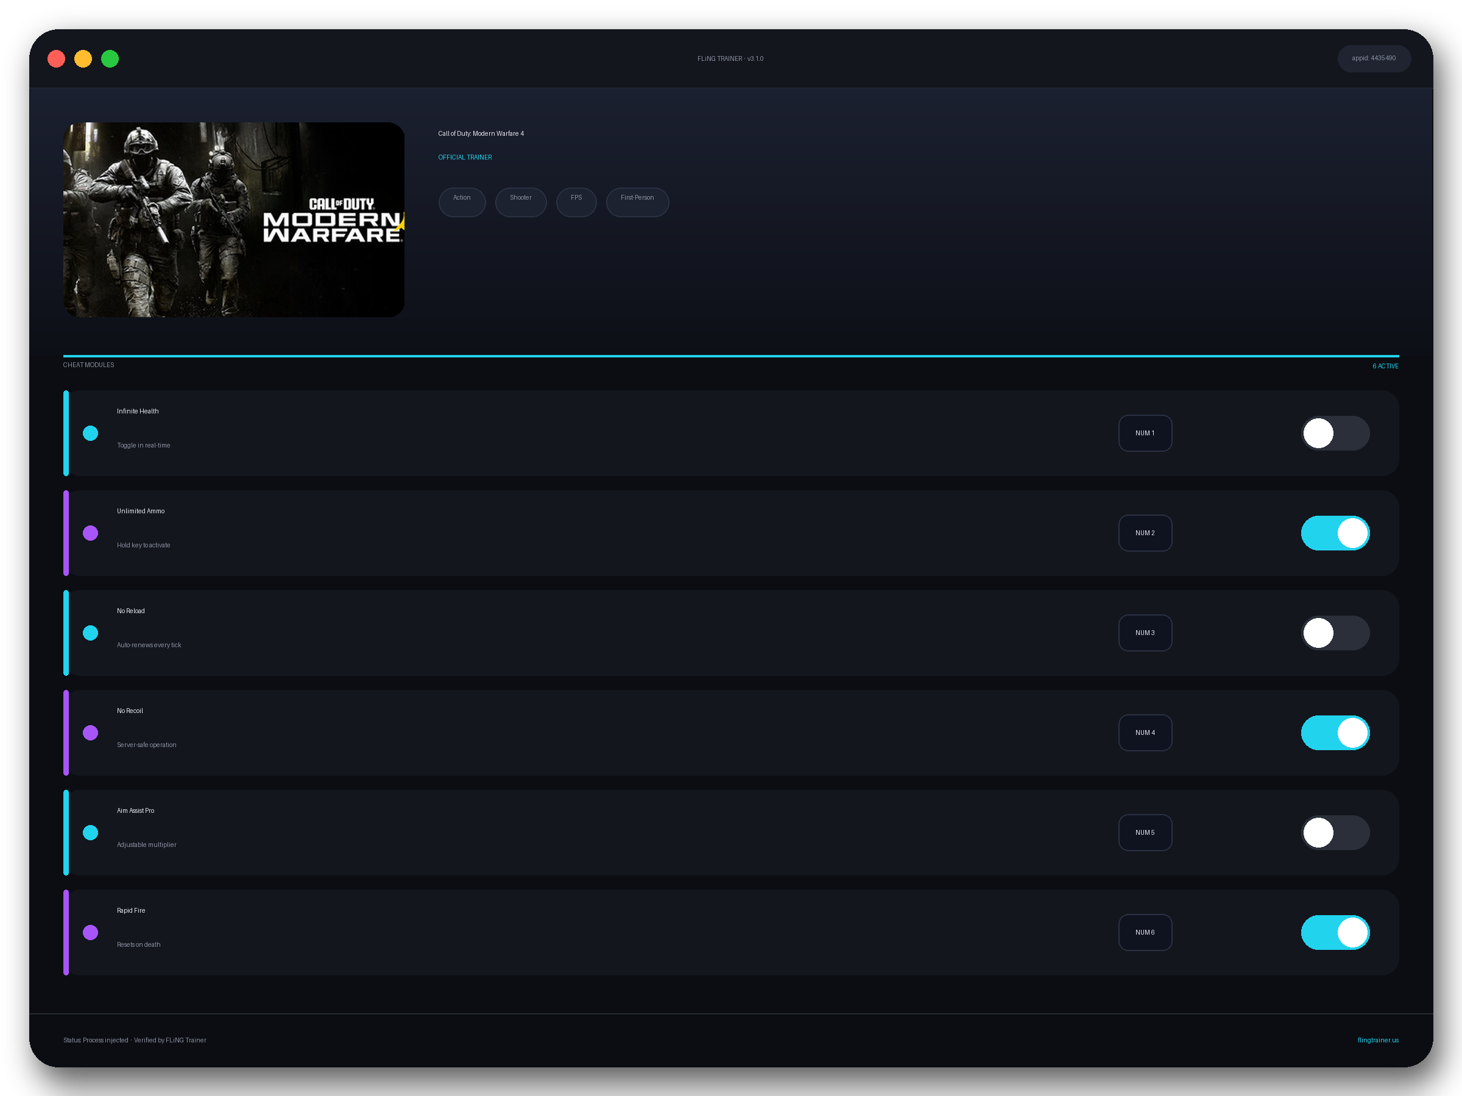Select the NUM 5 hotkey badge
Viewport: 1462px width, 1096px height.
pyautogui.click(x=1145, y=832)
